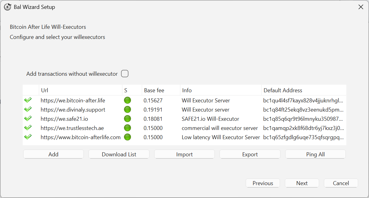
Task: Click green status dot for we.safe21.io
Action: (x=127, y=119)
